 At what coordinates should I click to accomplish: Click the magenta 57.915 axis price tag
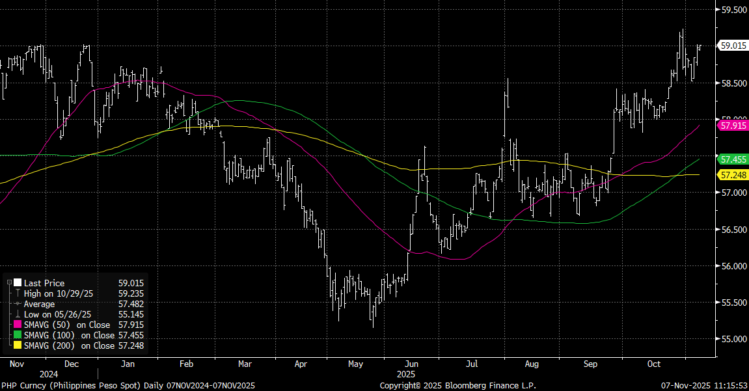pyautogui.click(x=732, y=125)
